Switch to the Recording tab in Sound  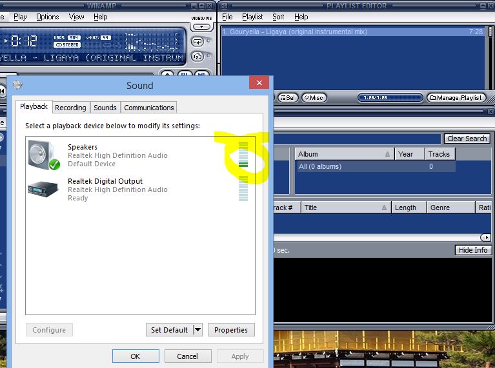coord(70,108)
